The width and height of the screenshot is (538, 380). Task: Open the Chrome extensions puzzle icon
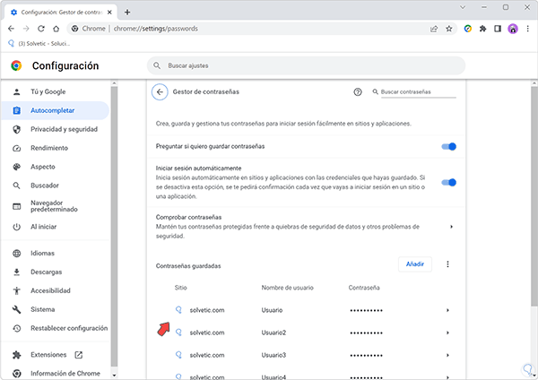point(482,28)
